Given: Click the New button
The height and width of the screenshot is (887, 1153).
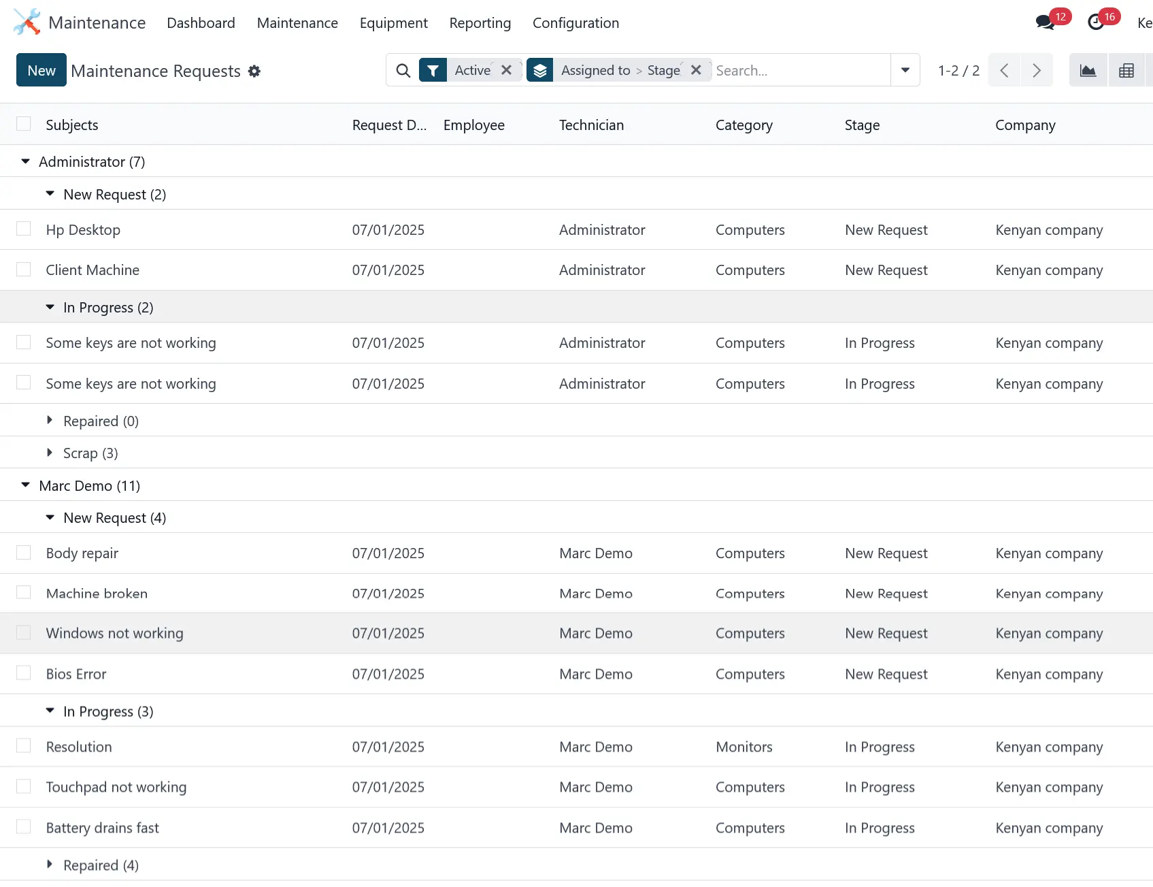Looking at the screenshot, I should pyautogui.click(x=41, y=71).
